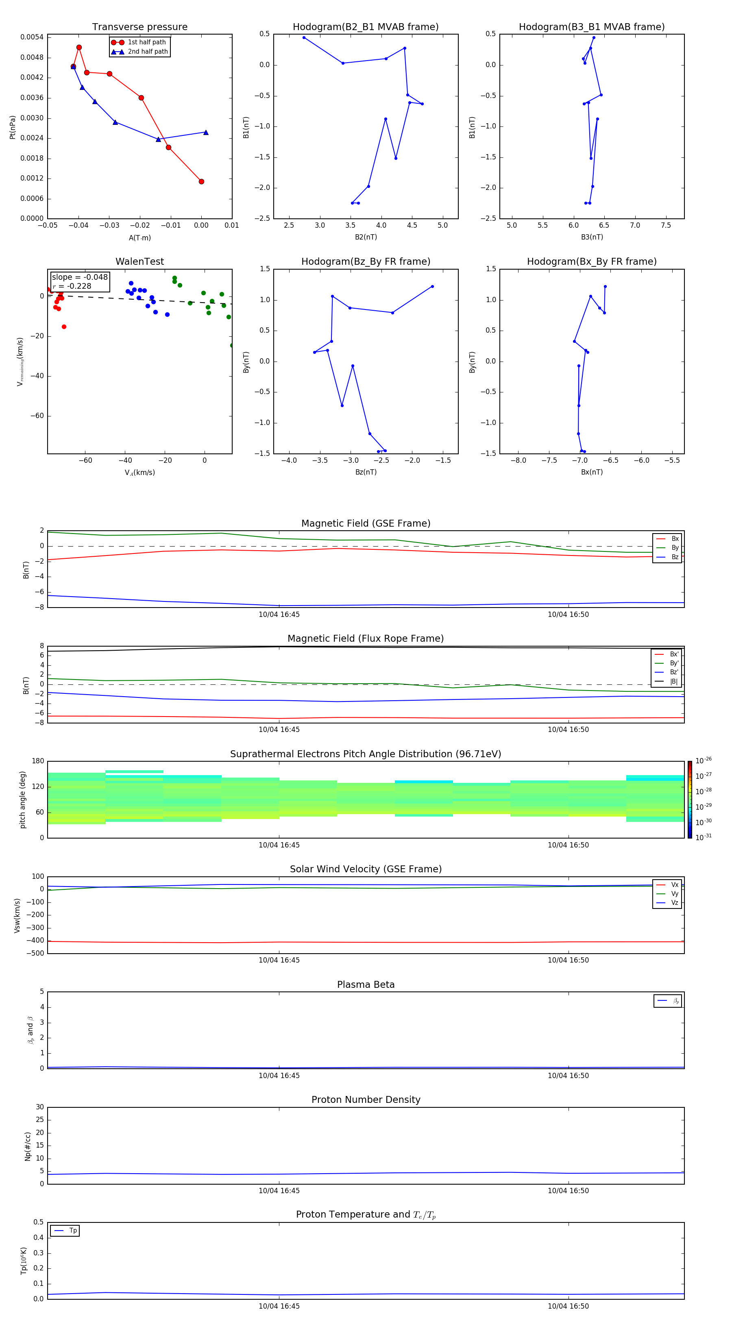This screenshot has width=732, height=1342.
Task: Click the 'A(T·m)' axis label
Action: pos(139,238)
